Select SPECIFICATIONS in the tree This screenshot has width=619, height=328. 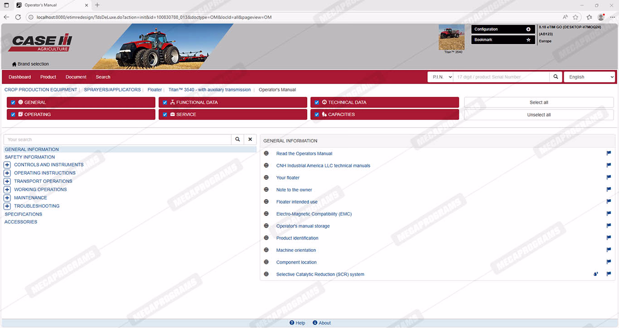click(24, 214)
